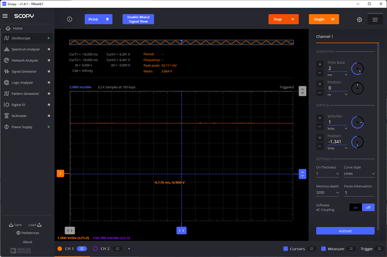
Task: Open vertical Position Volts unit dropdown
Action: pos(337,148)
